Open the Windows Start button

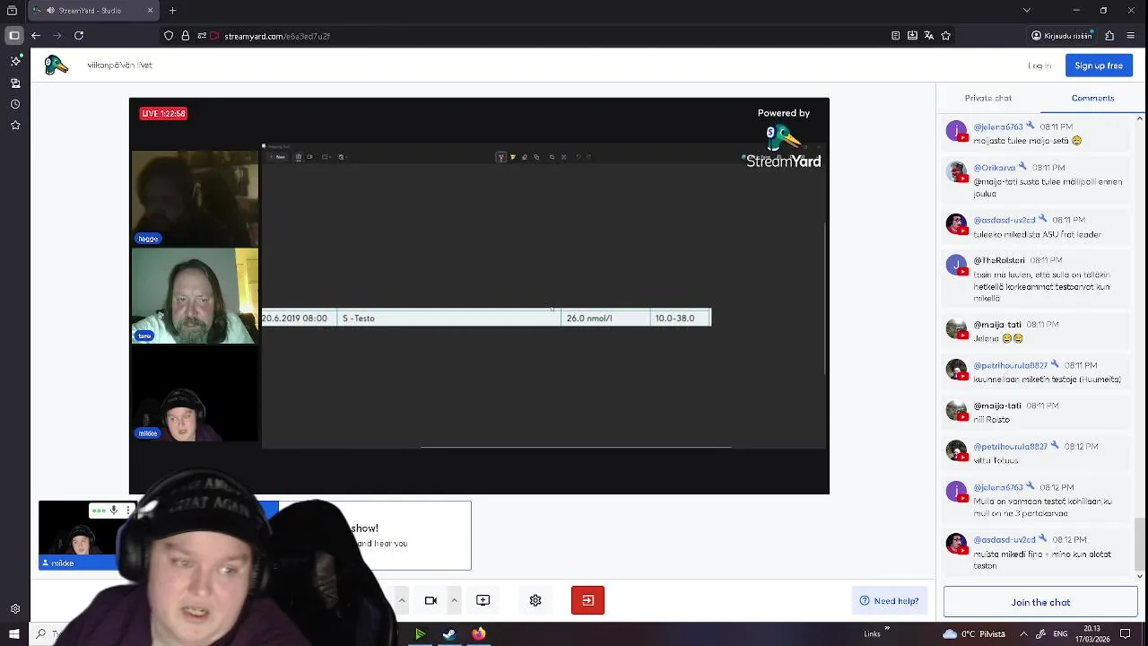click(x=13, y=634)
